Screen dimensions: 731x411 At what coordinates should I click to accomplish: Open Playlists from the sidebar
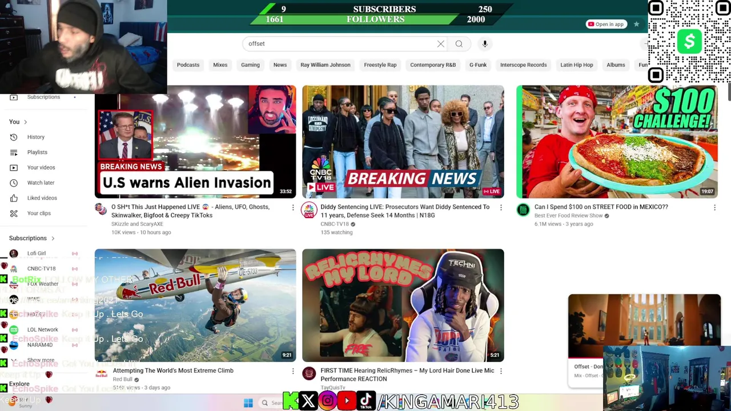[x=37, y=152]
